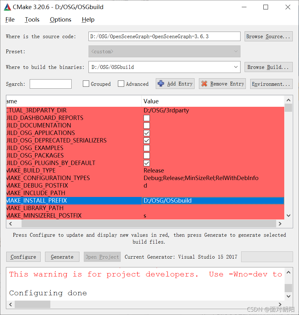Enable the Advanced checkbox
The width and height of the screenshot is (299, 315).
[x=121, y=84]
